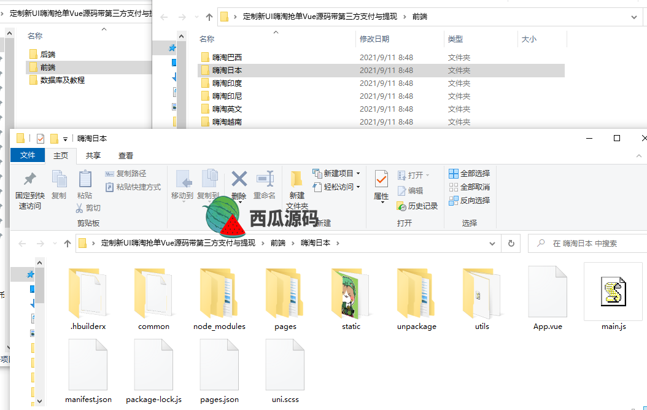This screenshot has width=647, height=410.
Task: Open the address bar history dropdown arrow
Action: [x=494, y=243]
